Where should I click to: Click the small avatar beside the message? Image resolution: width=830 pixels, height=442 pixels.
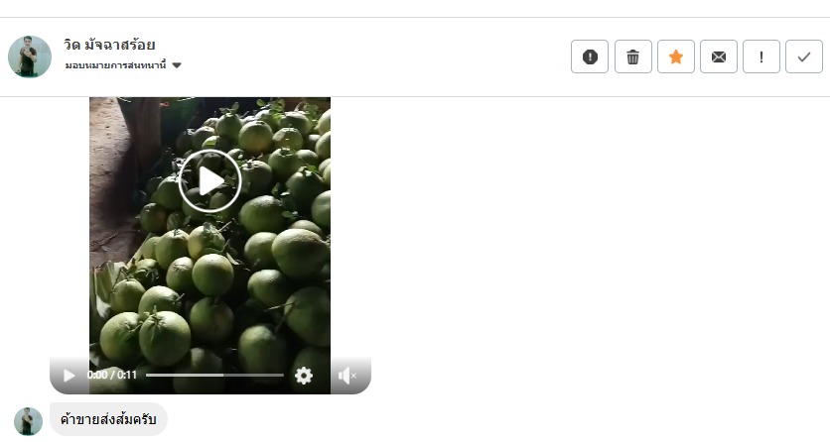click(28, 421)
